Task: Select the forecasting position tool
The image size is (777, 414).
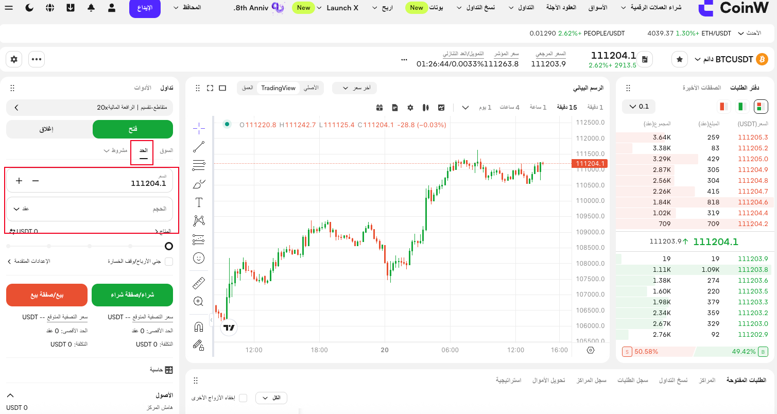Action: point(199,239)
